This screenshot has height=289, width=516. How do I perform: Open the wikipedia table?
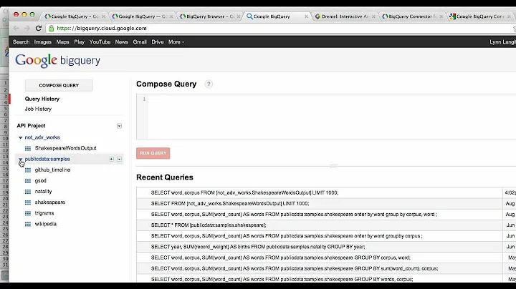coord(46,224)
